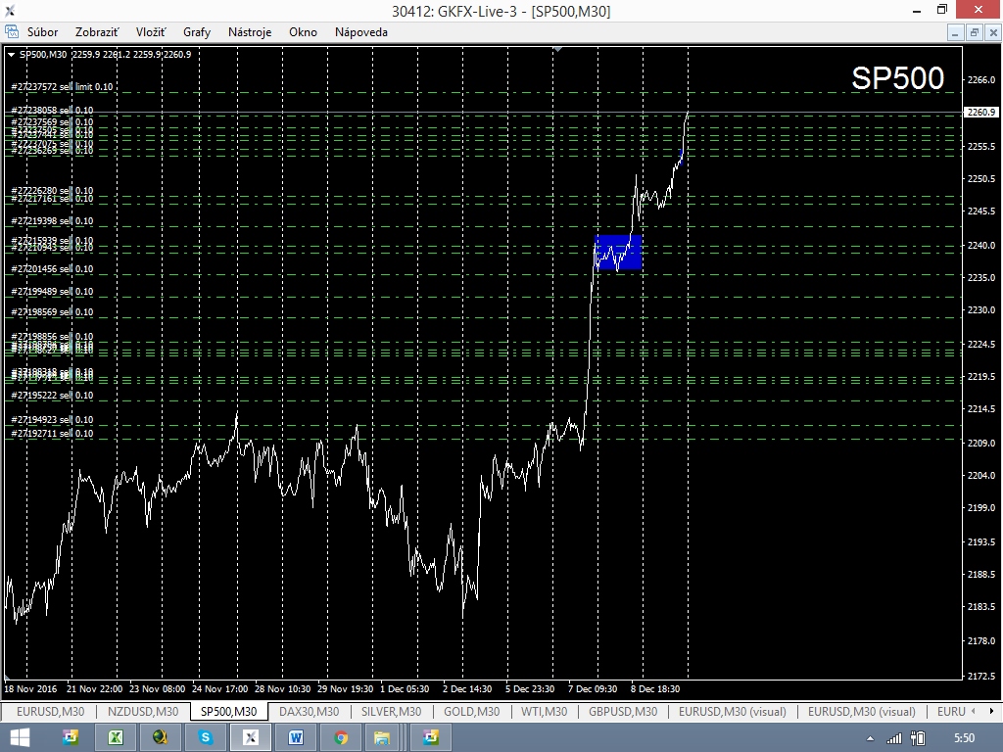Open the Windows Start button
Image resolution: width=1003 pixels, height=752 pixels.
(20, 737)
